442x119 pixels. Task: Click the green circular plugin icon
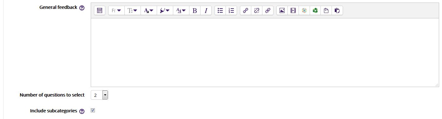[315, 10]
